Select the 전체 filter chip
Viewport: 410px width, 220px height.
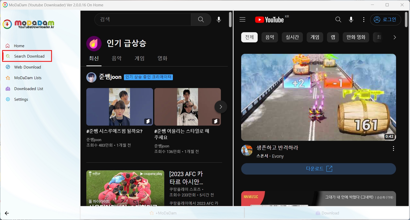(249, 37)
